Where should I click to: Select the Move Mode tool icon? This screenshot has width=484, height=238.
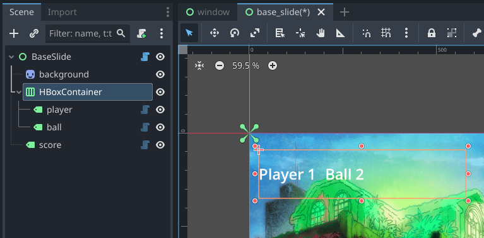[x=215, y=33]
